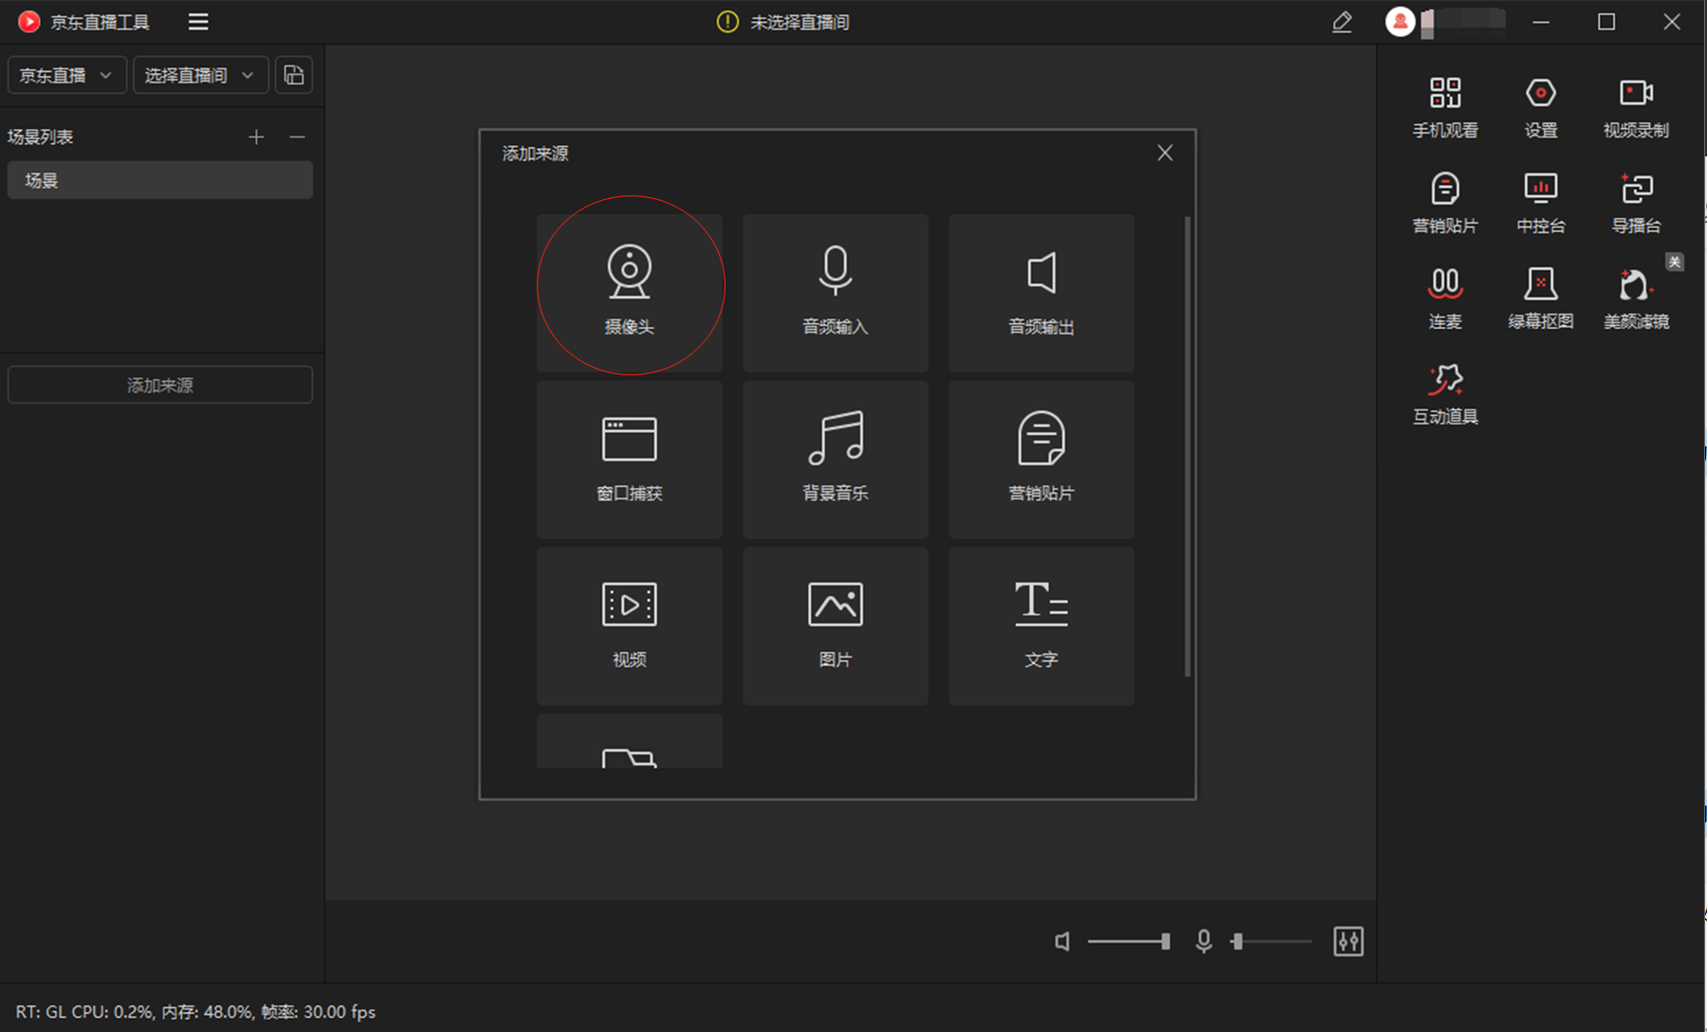The height and width of the screenshot is (1032, 1707).
Task: Open the hamburger main menu
Action: point(198,22)
